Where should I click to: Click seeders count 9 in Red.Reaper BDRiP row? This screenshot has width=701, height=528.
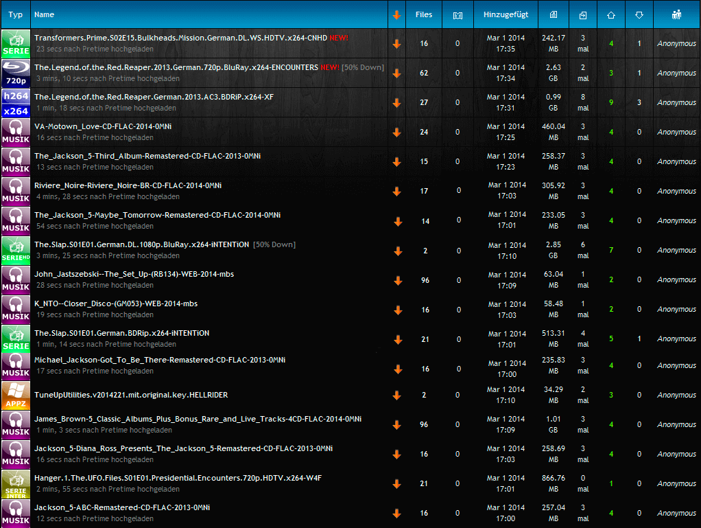click(x=611, y=102)
